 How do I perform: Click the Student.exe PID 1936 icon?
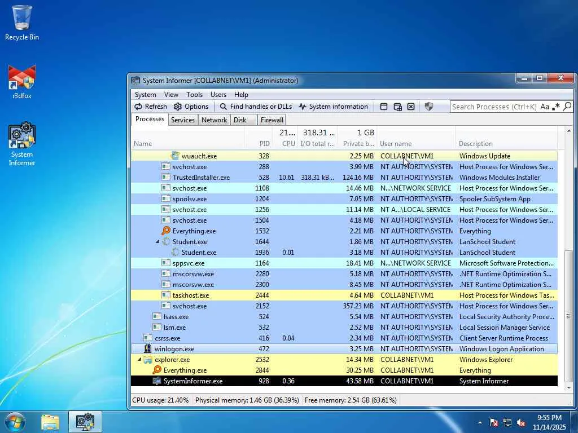(x=175, y=252)
